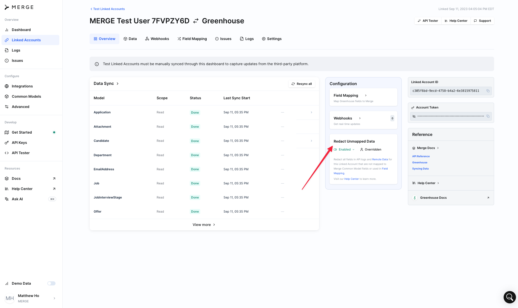Viewport: 518px width, 308px height.
Task: Open Docs external arrow in sidebar
Action: [x=54, y=178]
